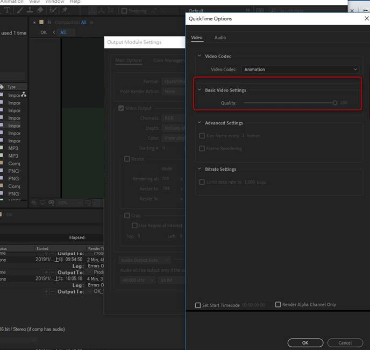This screenshot has height=350, width=370.
Task: Open Format dropdown in Output Module Settings
Action: pyautogui.click(x=173, y=81)
